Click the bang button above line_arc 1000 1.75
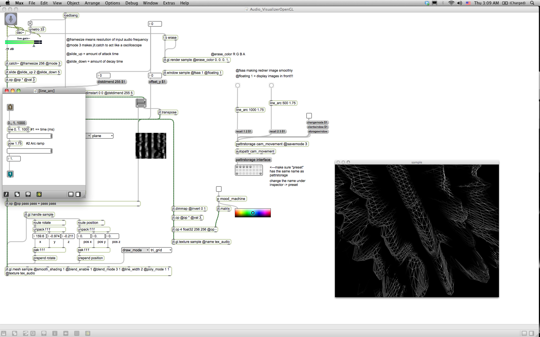Image resolution: width=540 pixels, height=337 pixels. [238, 85]
